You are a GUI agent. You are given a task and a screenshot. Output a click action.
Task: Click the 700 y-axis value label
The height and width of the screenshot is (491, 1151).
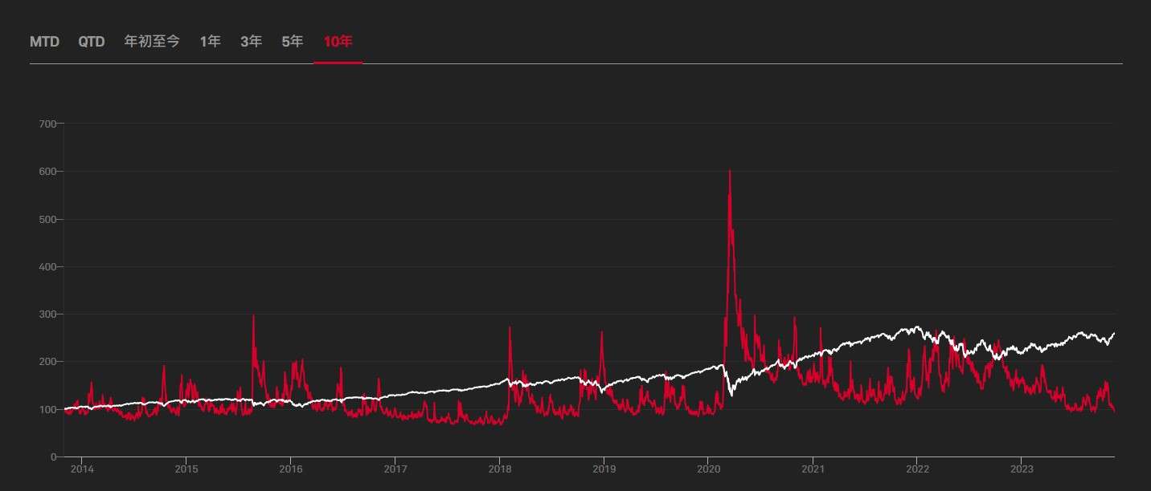47,124
